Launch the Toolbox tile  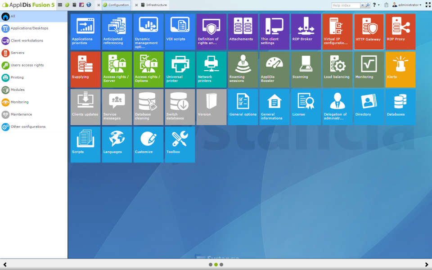coord(180,144)
